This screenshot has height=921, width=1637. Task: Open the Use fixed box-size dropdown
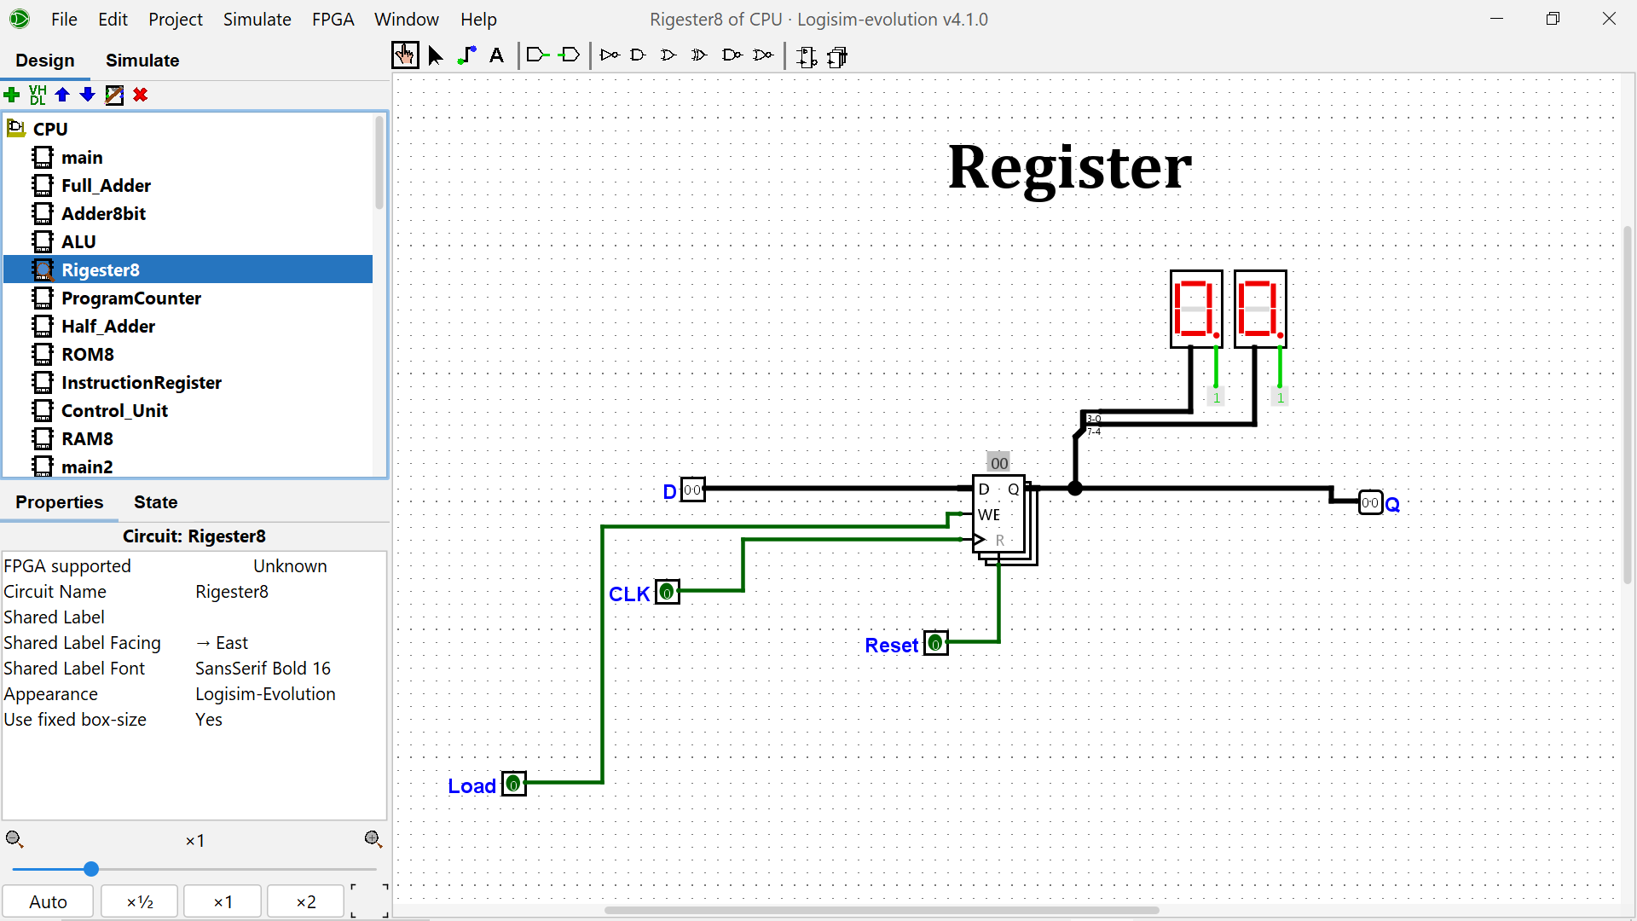pos(290,720)
